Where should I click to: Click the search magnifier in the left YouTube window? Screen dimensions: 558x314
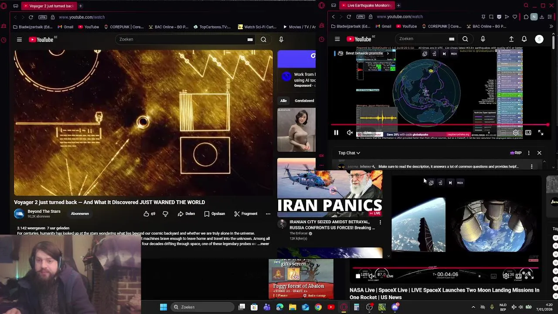(263, 40)
